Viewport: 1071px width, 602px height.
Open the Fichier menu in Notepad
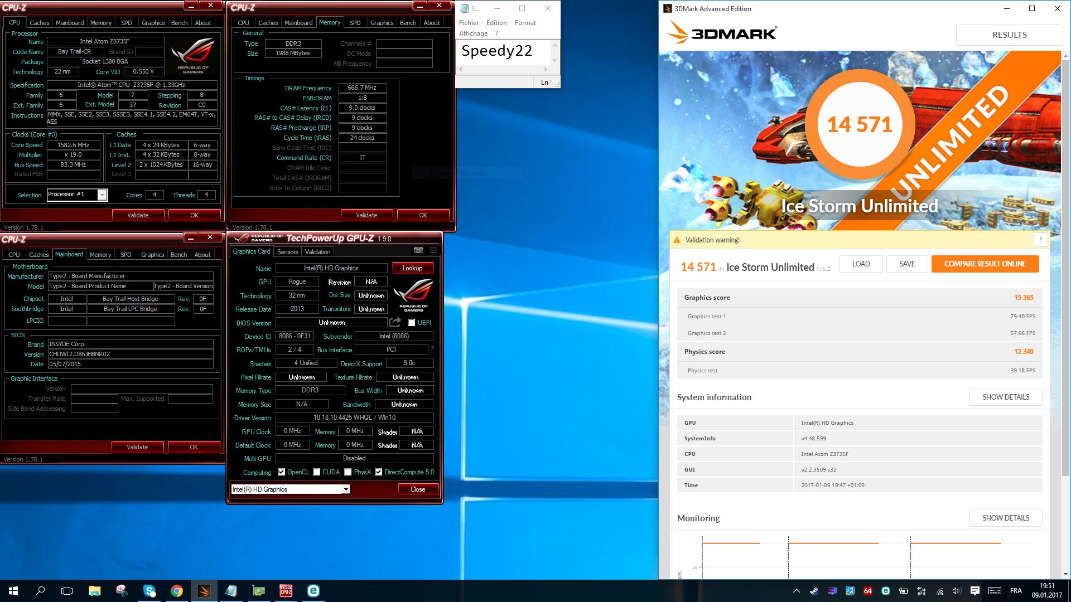(469, 23)
